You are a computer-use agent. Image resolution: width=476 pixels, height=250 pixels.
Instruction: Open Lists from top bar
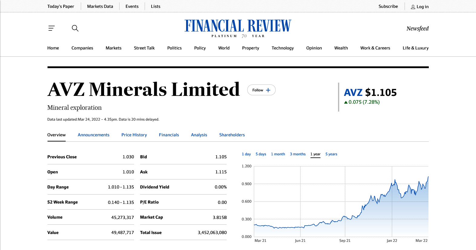[x=156, y=6]
